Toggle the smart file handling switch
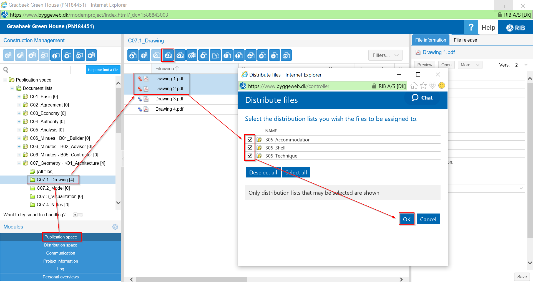 [78, 215]
